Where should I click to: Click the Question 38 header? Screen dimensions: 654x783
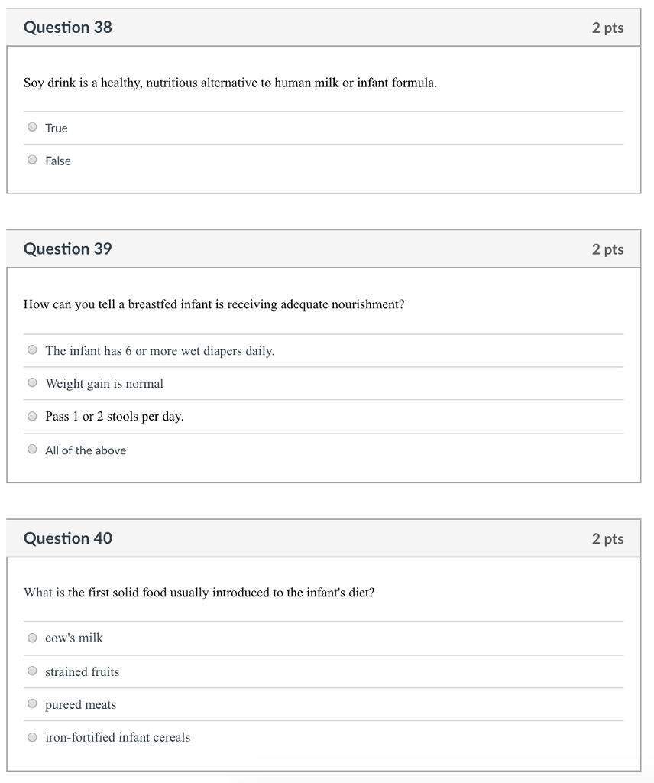coord(68,27)
